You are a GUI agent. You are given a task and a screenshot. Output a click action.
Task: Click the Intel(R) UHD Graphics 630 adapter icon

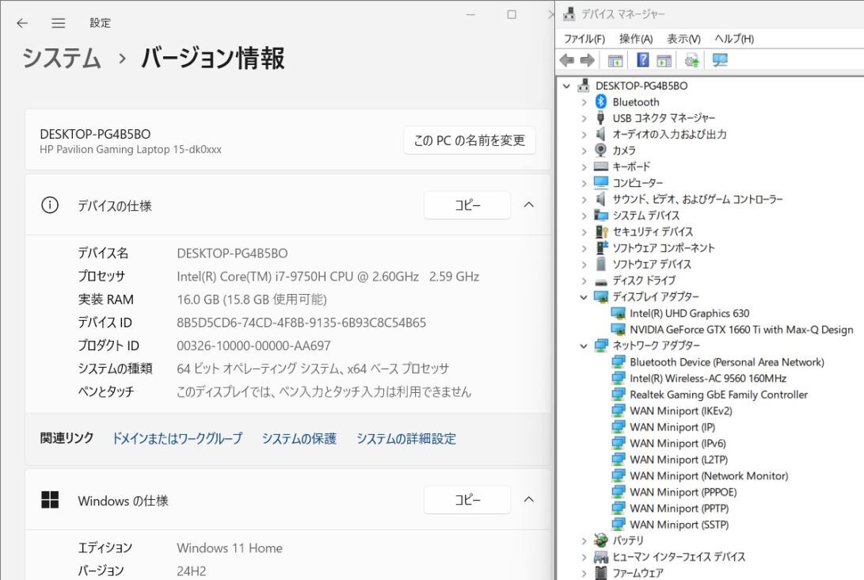619,313
